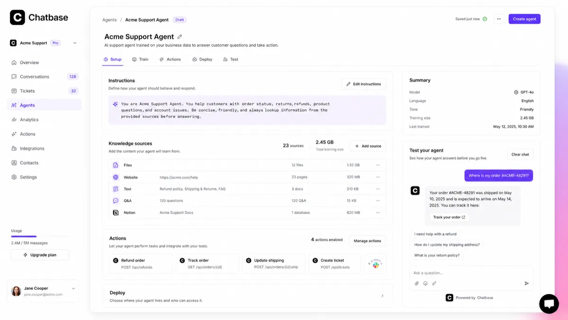The width and height of the screenshot is (568, 320).
Task: Click the Add source button
Action: (x=368, y=146)
